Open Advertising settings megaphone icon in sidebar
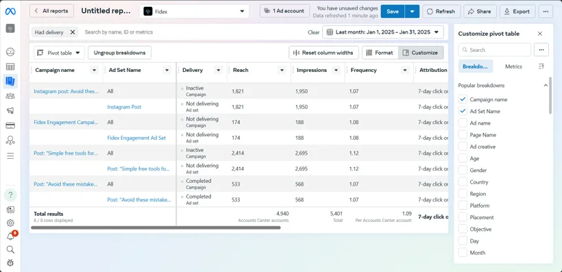The height and width of the screenshot is (272, 562). [10, 111]
